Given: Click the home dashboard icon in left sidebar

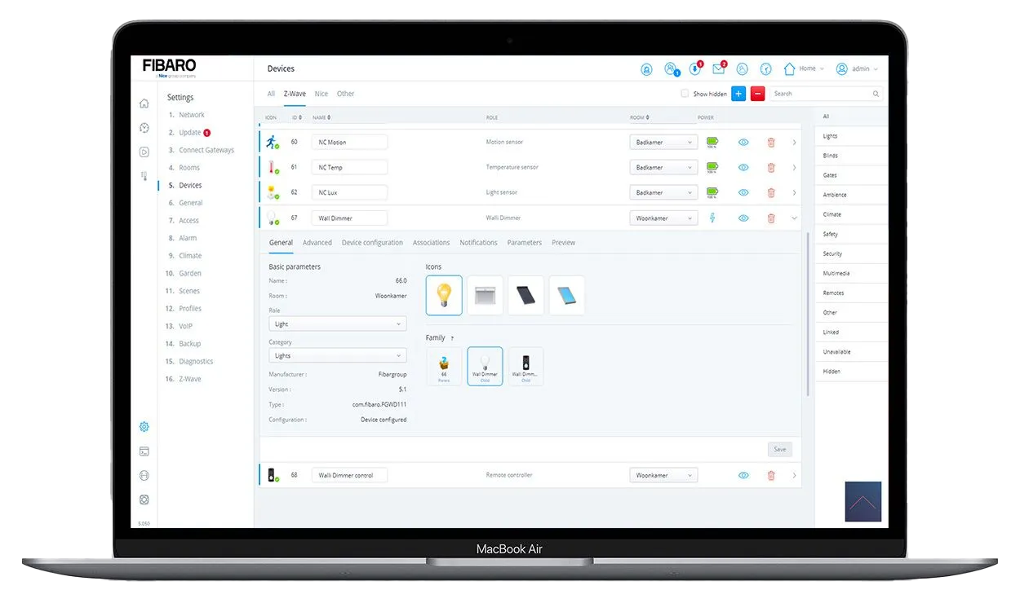Looking at the screenshot, I should coord(144,103).
